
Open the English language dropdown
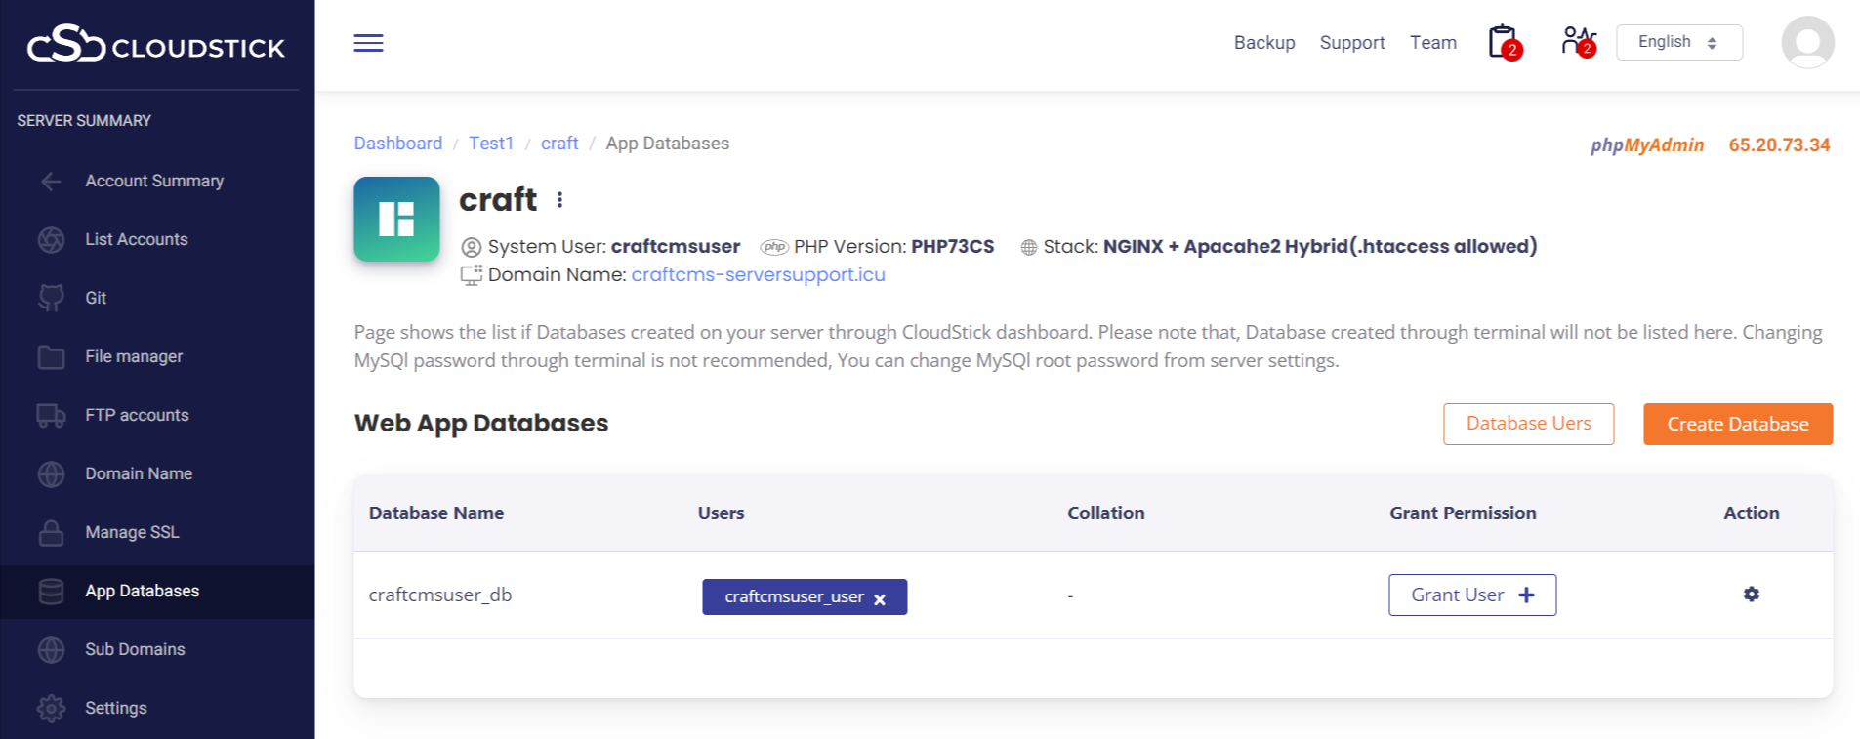pyautogui.click(x=1678, y=43)
